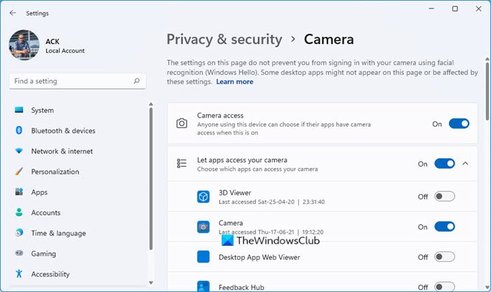Click the ACK profile picture
The width and height of the screenshot is (491, 292).
pos(24,45)
